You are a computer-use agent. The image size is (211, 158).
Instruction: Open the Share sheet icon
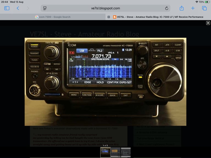[182, 8]
